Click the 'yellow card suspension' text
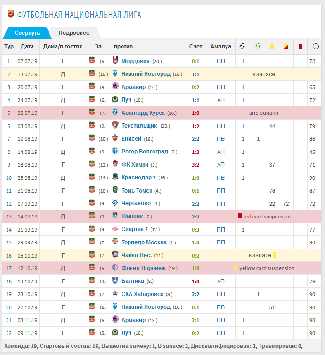This screenshot has height=355, width=325. click(x=267, y=268)
